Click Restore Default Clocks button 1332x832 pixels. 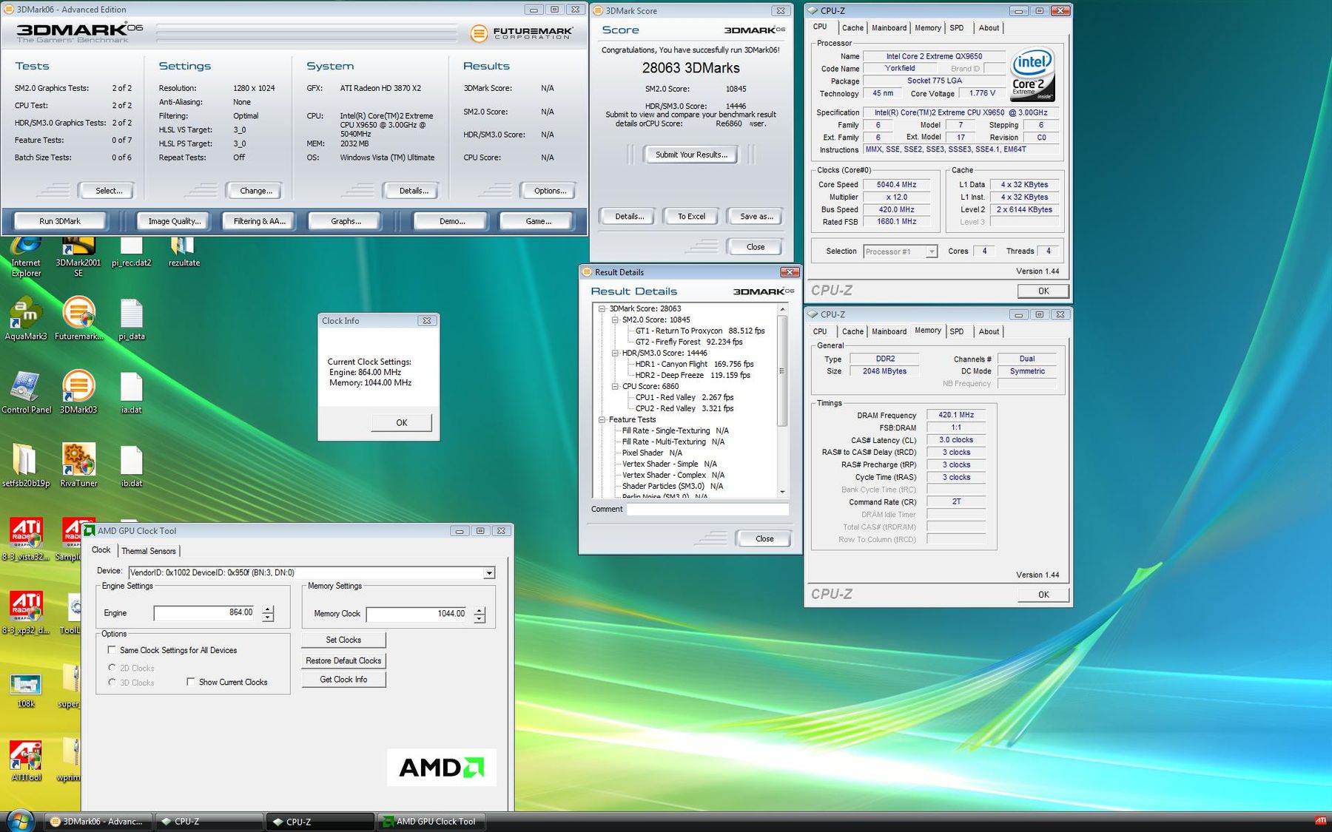tap(343, 660)
